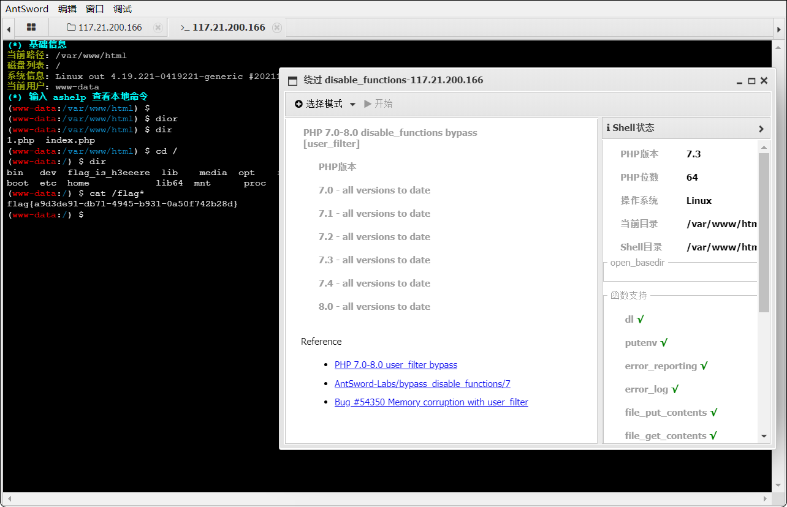This screenshot has height=507, width=787.
Task: Open PHP 7.0-8.0 user_filter bypass link
Action: 396,365
